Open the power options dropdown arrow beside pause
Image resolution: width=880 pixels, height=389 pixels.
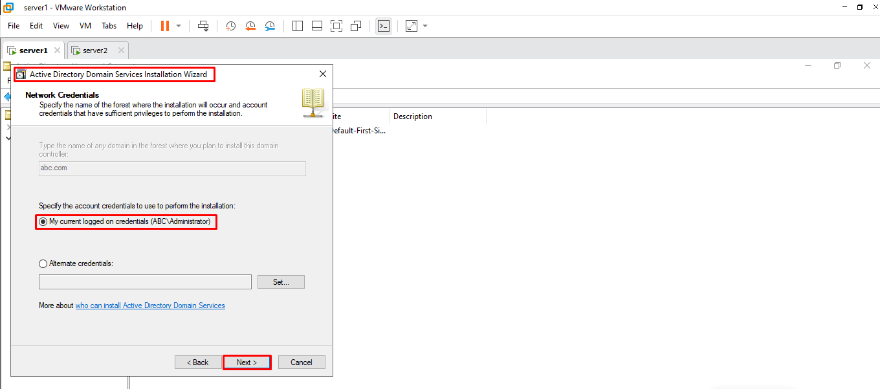pyautogui.click(x=179, y=26)
